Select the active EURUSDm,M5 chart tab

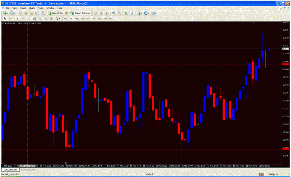(x=10, y=170)
